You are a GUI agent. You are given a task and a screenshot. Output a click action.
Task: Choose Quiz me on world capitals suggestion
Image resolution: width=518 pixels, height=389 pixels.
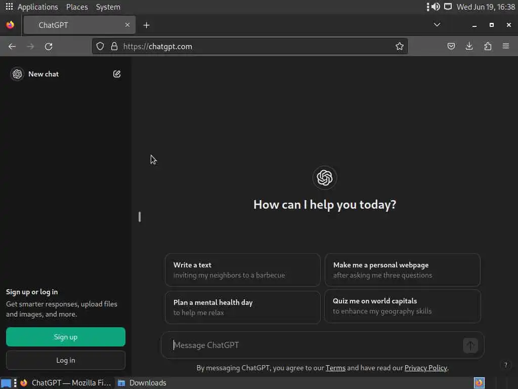coord(402,306)
